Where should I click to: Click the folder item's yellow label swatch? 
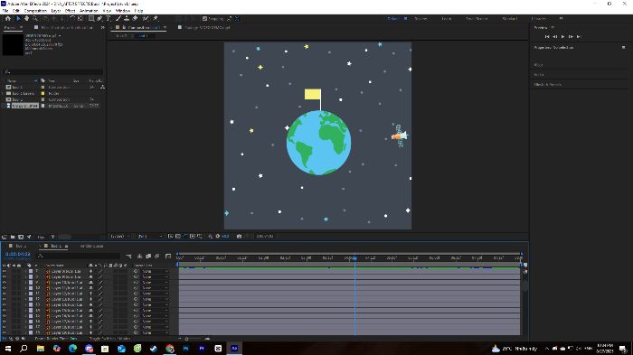click(x=43, y=93)
